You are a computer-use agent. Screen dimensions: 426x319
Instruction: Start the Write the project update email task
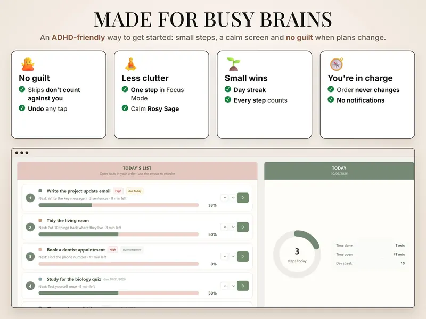[x=243, y=198]
